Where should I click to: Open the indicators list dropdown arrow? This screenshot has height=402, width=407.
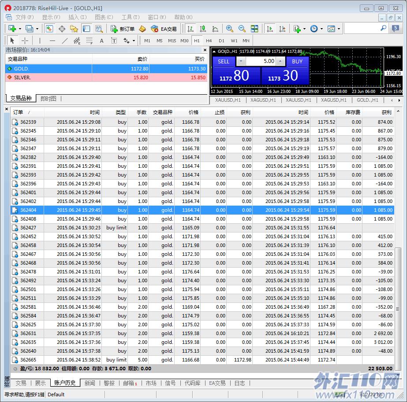coord(304,29)
